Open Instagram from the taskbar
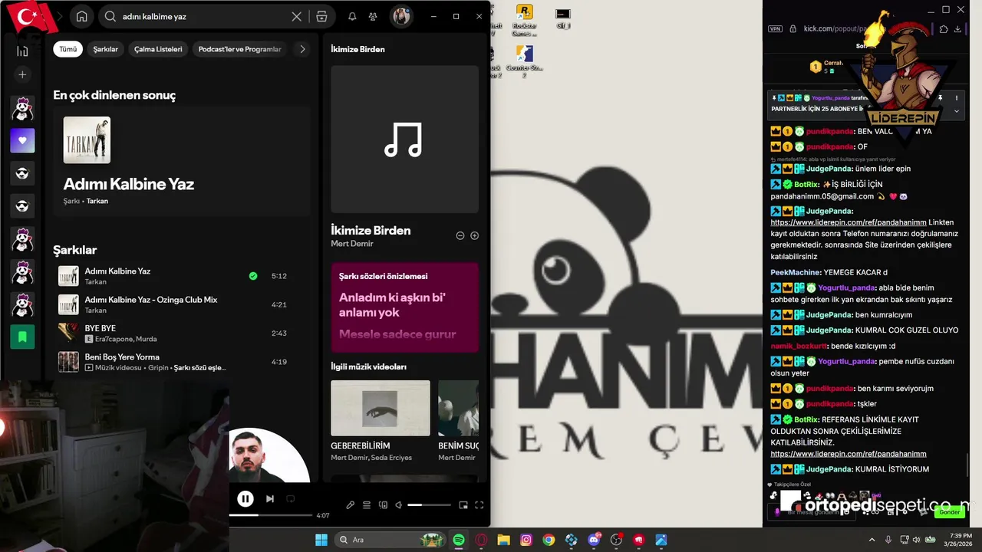The image size is (982, 552). pos(526,540)
